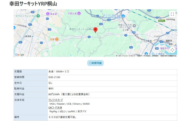Click the route 318 shield
The image size is (186, 121).
tap(49, 29)
